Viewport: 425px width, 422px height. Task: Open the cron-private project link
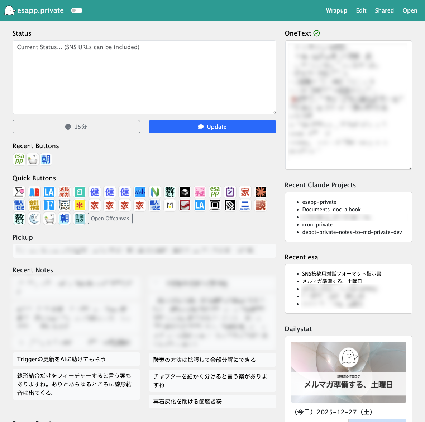(x=317, y=225)
